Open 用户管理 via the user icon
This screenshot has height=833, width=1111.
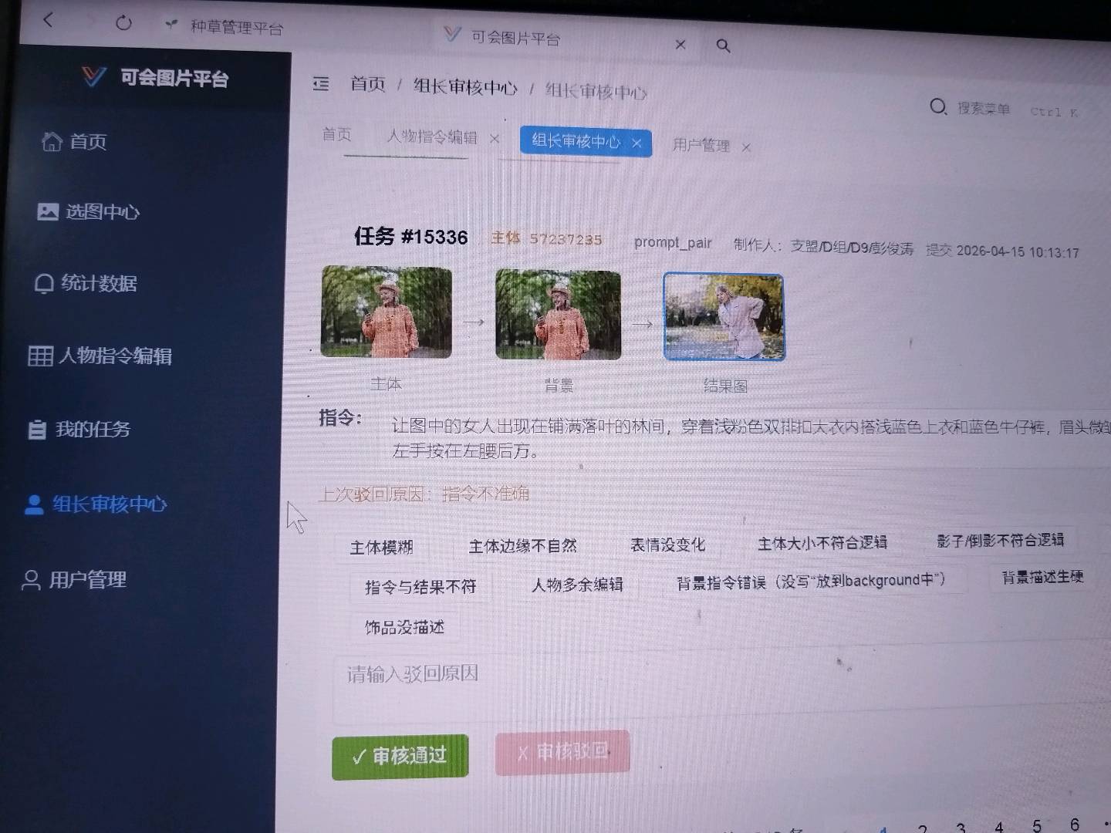click(x=31, y=580)
